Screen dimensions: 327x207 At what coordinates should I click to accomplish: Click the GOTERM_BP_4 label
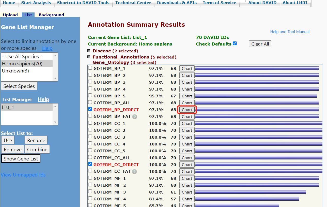pos(109,89)
